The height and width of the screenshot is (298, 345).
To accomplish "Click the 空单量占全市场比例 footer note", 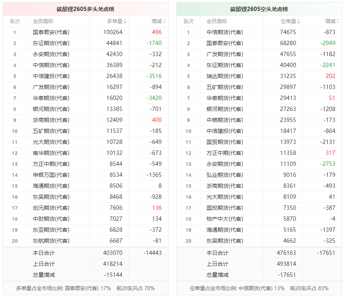I will tap(259, 288).
